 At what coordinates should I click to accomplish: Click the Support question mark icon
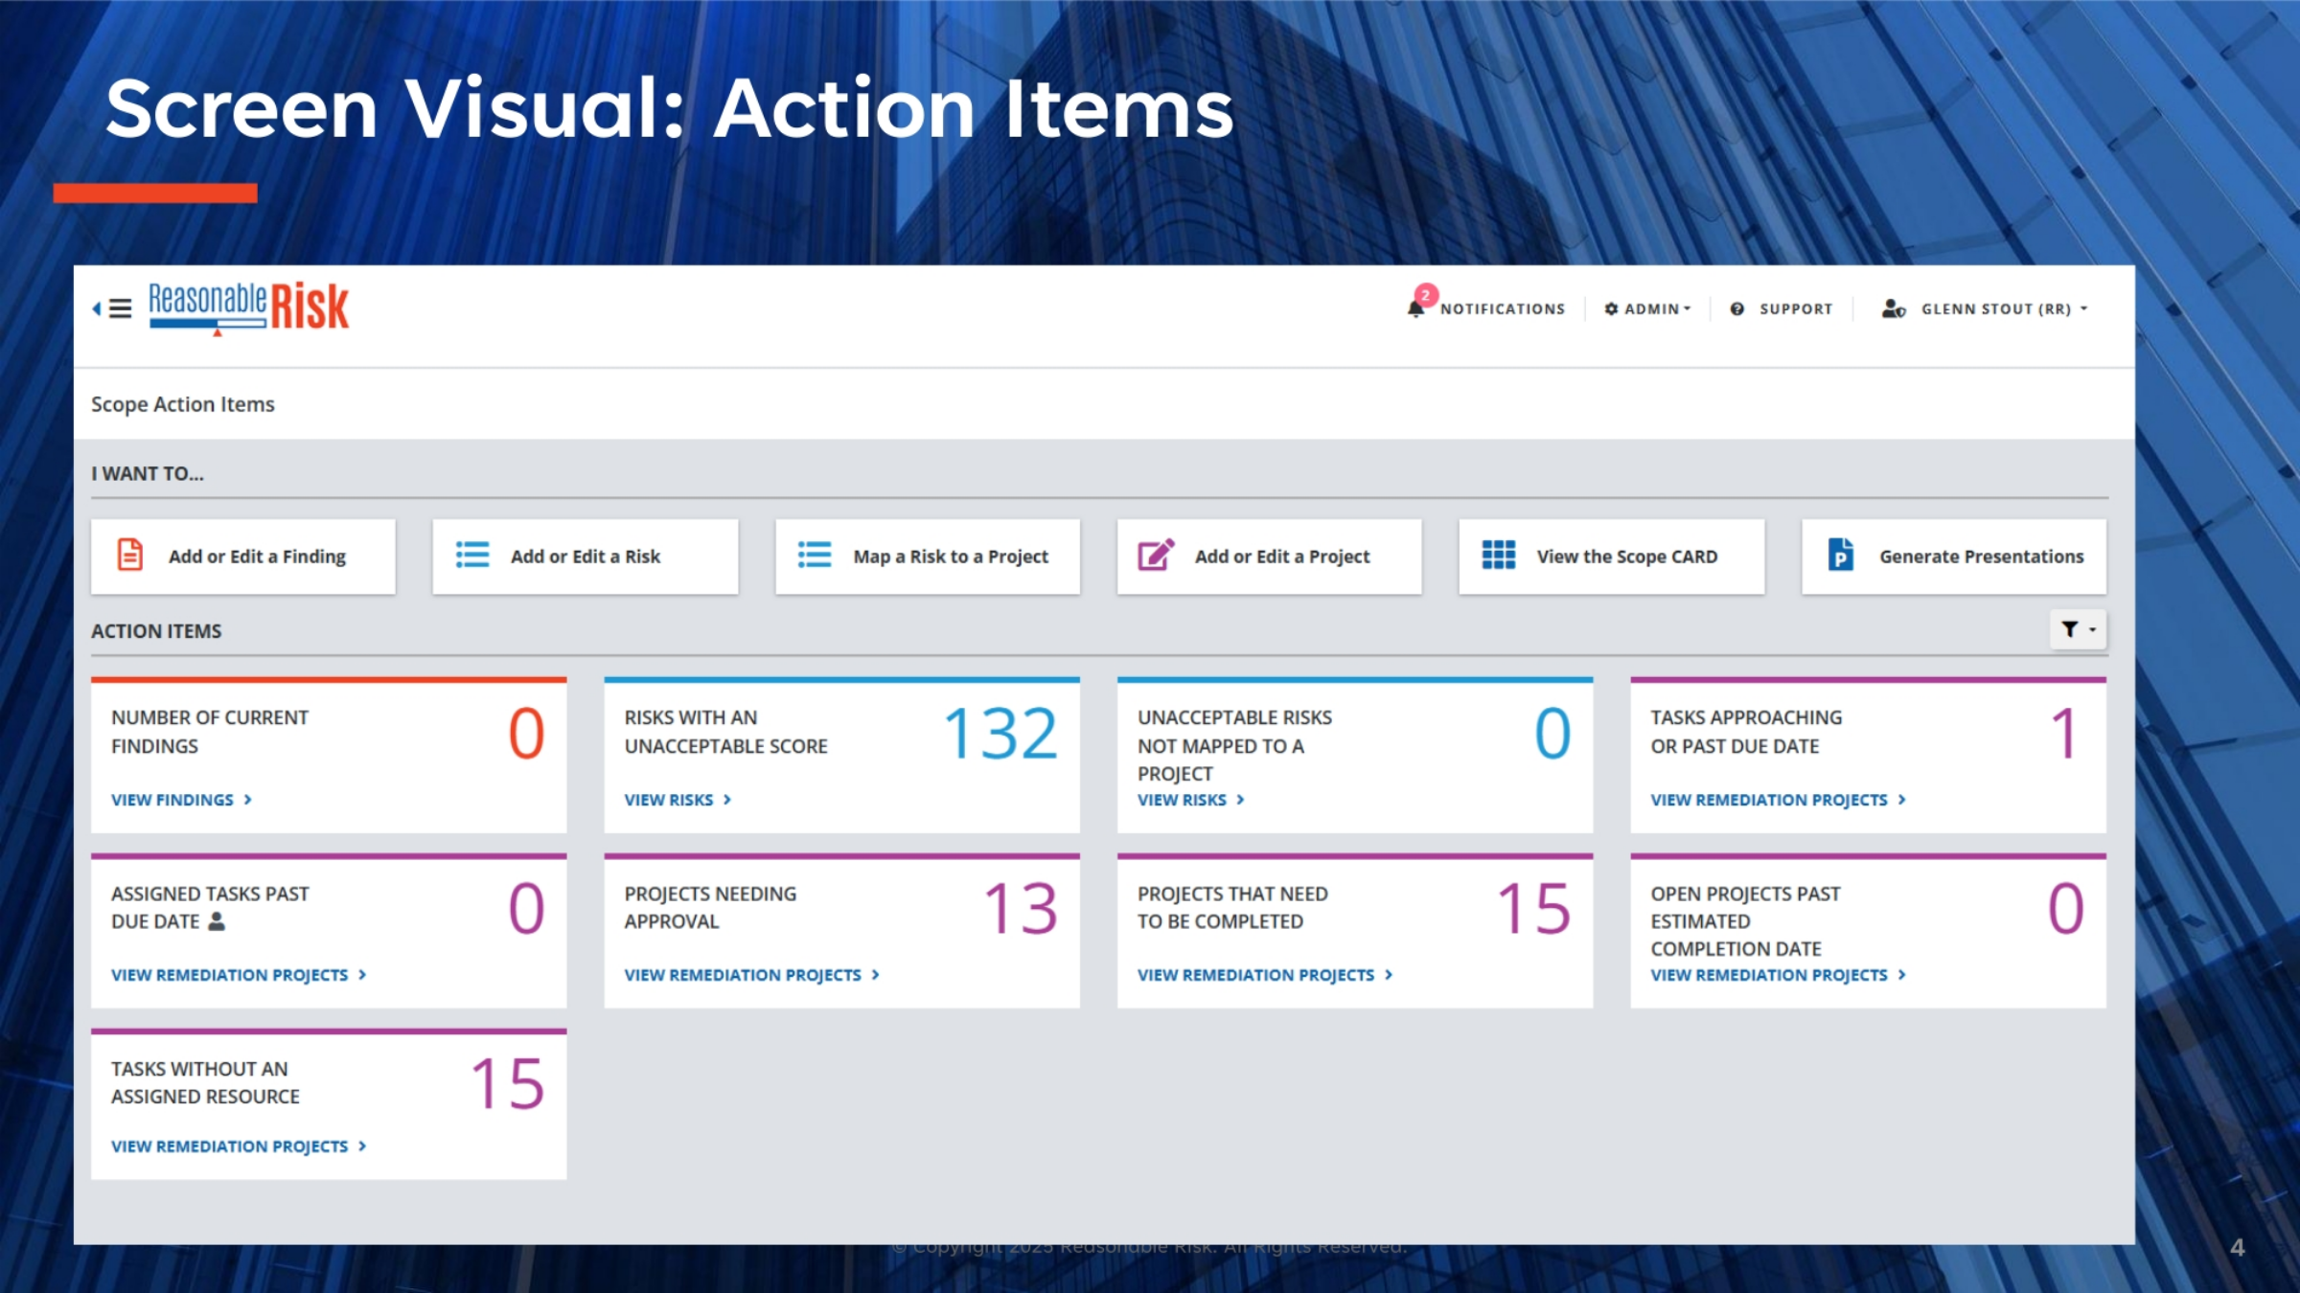click(x=1736, y=308)
